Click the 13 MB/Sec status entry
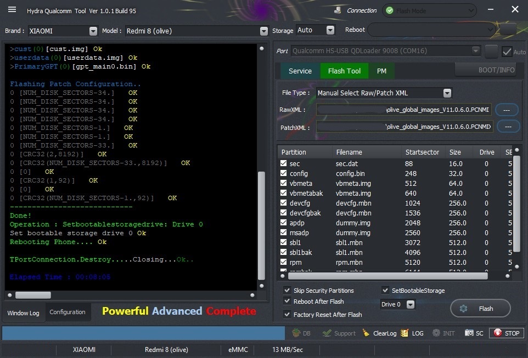The image size is (528, 358). pos(287,350)
